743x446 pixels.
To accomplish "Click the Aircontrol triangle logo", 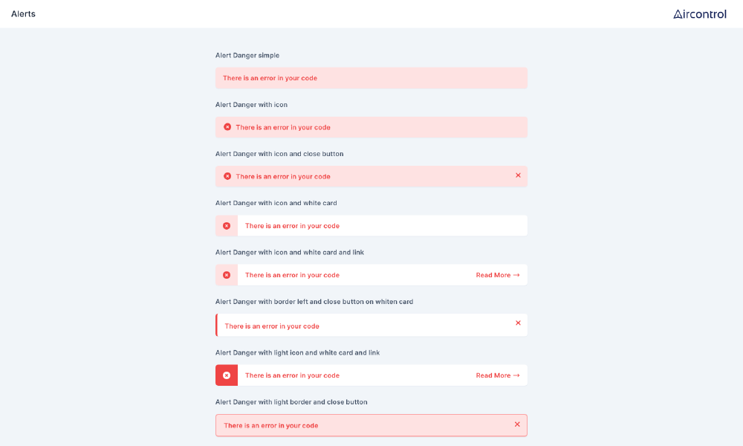I will [678, 13].
